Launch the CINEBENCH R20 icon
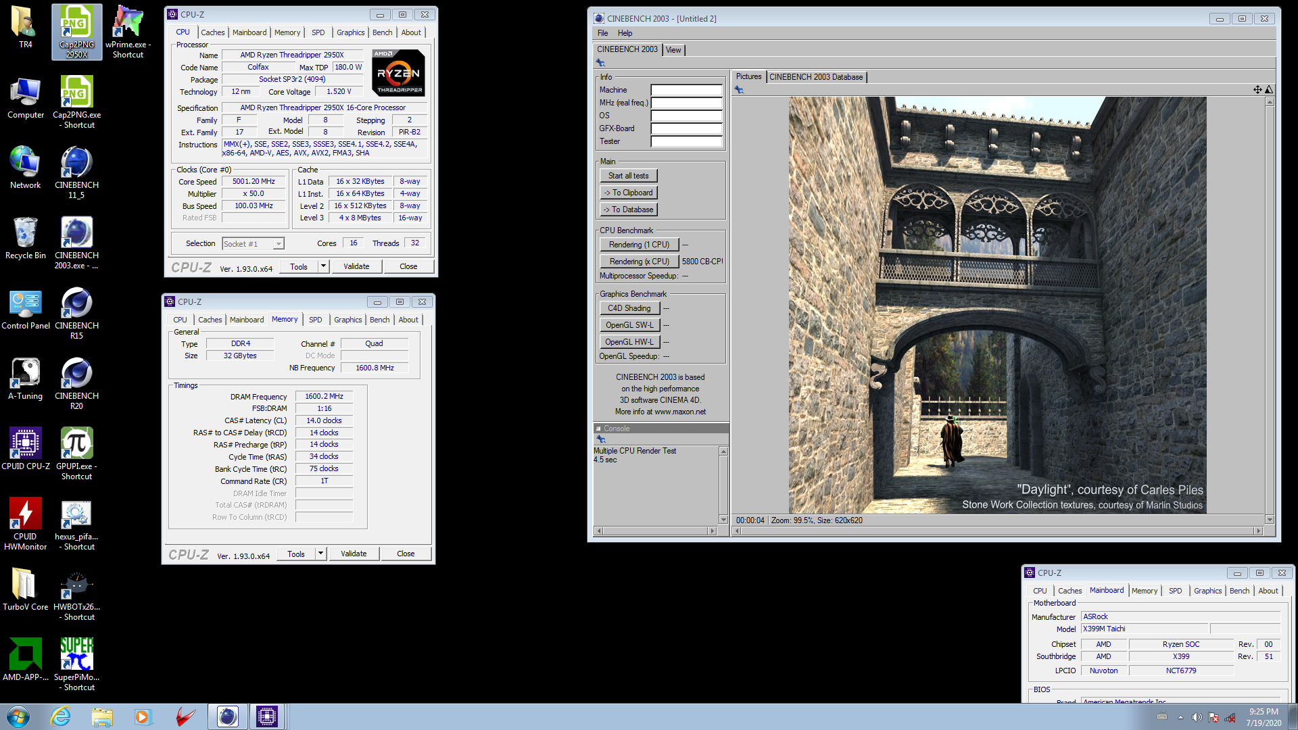This screenshot has width=1298, height=730. pos(76,383)
